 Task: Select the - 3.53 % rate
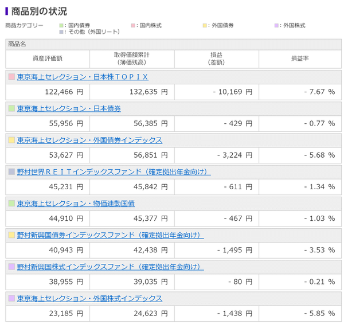[320, 250]
